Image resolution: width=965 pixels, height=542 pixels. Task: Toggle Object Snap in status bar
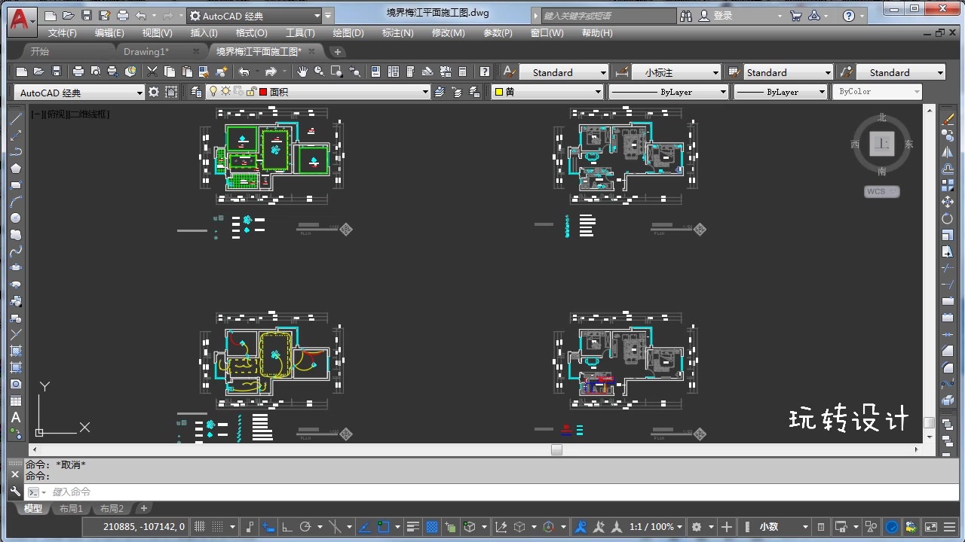tap(383, 527)
